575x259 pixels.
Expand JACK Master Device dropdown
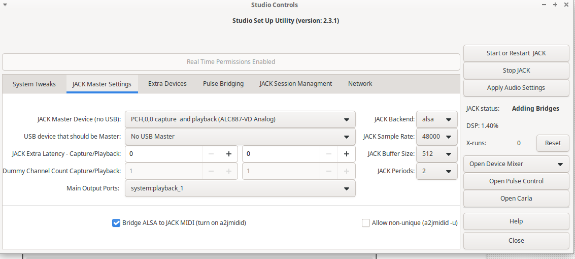pyautogui.click(x=240, y=120)
